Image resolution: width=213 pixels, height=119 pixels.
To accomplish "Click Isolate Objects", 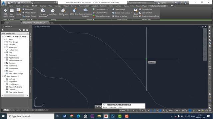I will click(30, 16).
